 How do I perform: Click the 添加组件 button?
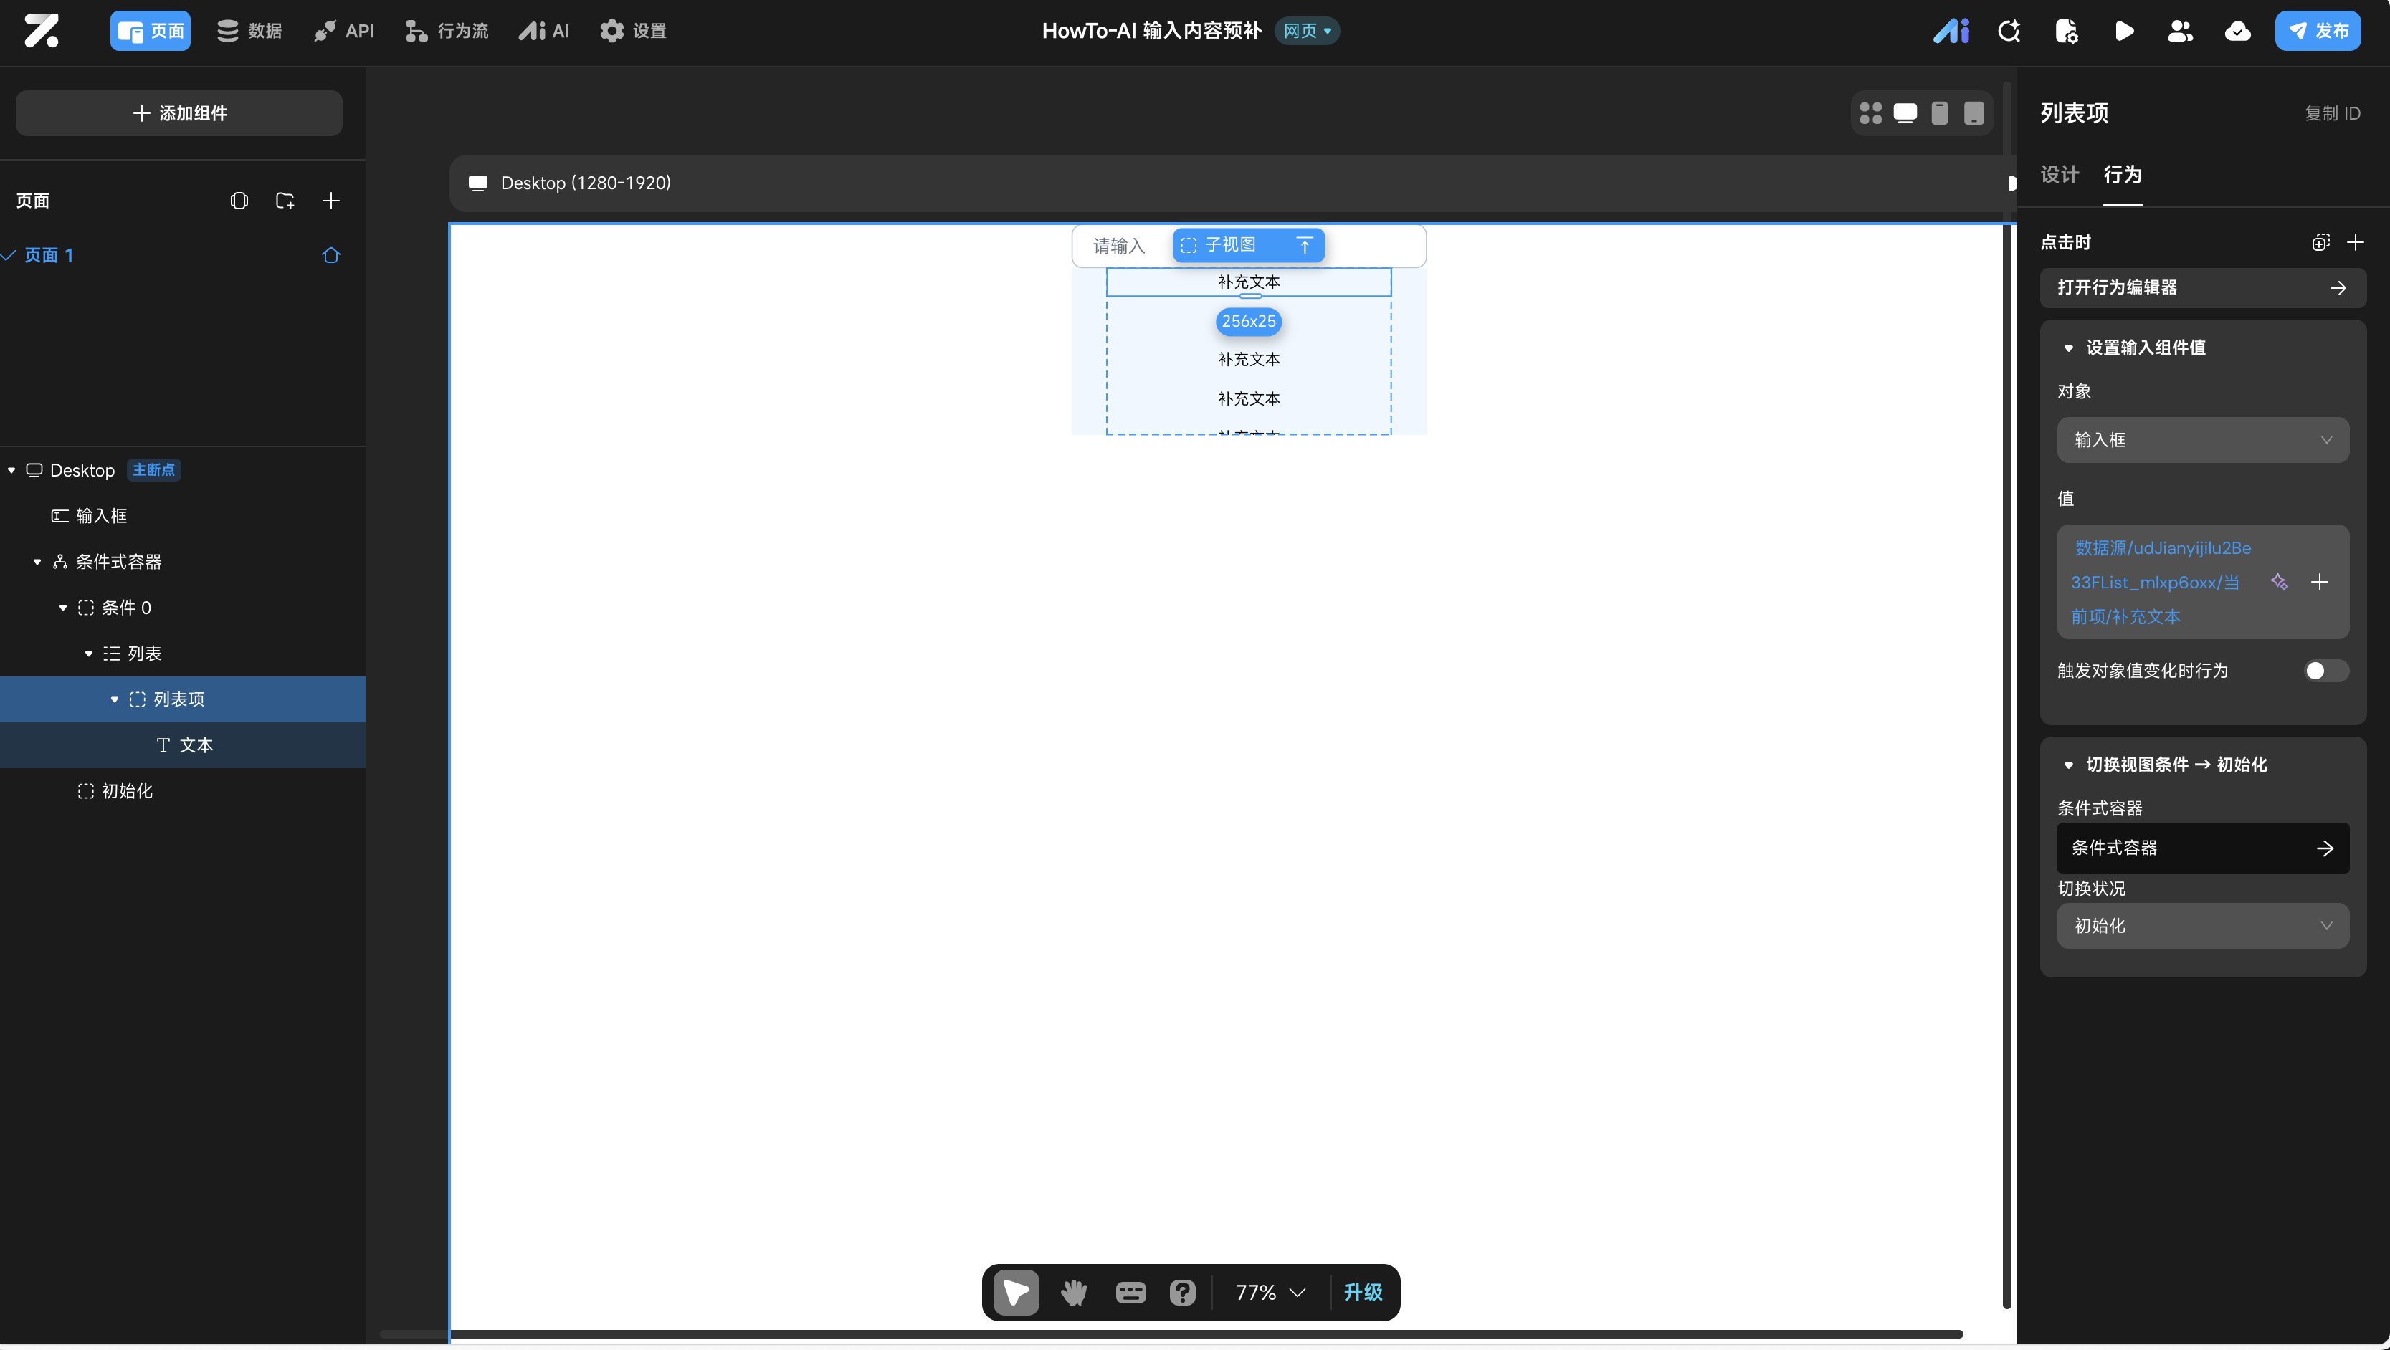pos(179,113)
